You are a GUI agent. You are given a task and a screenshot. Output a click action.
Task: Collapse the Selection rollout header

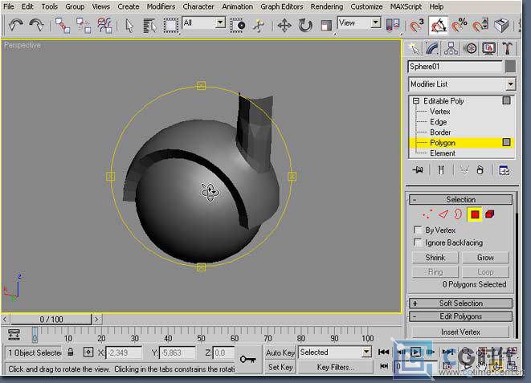(460, 199)
